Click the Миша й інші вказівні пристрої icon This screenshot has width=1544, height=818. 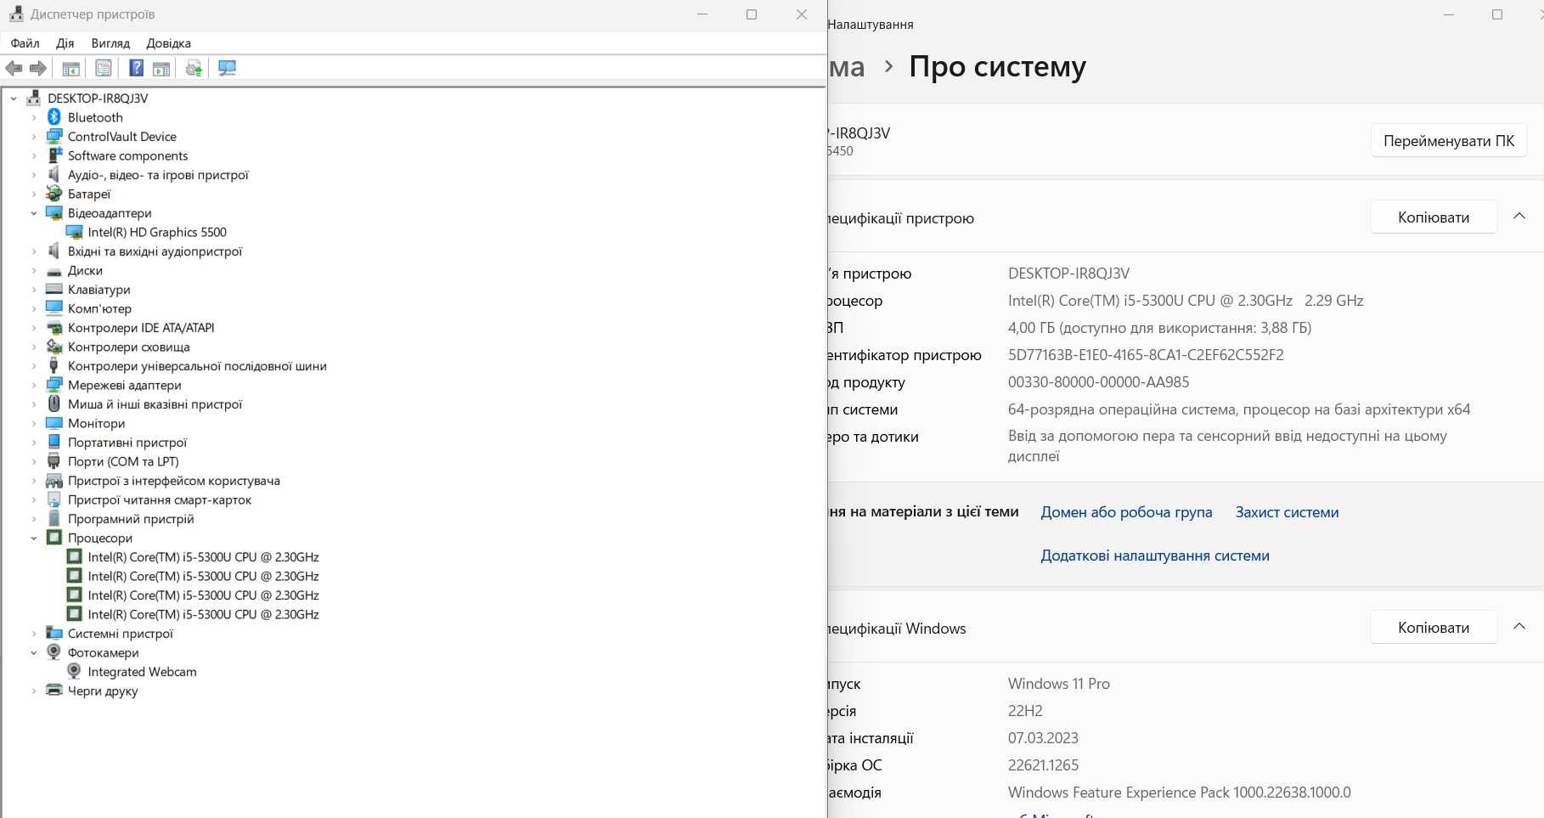pyautogui.click(x=54, y=403)
